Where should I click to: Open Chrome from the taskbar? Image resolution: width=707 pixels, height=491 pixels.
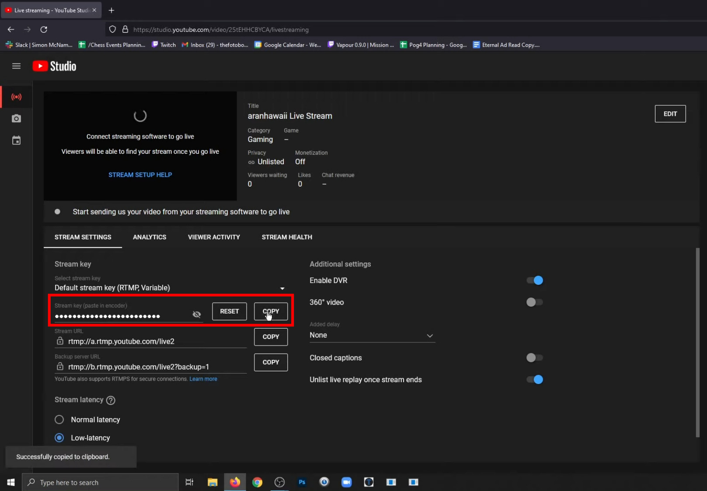pyautogui.click(x=257, y=482)
